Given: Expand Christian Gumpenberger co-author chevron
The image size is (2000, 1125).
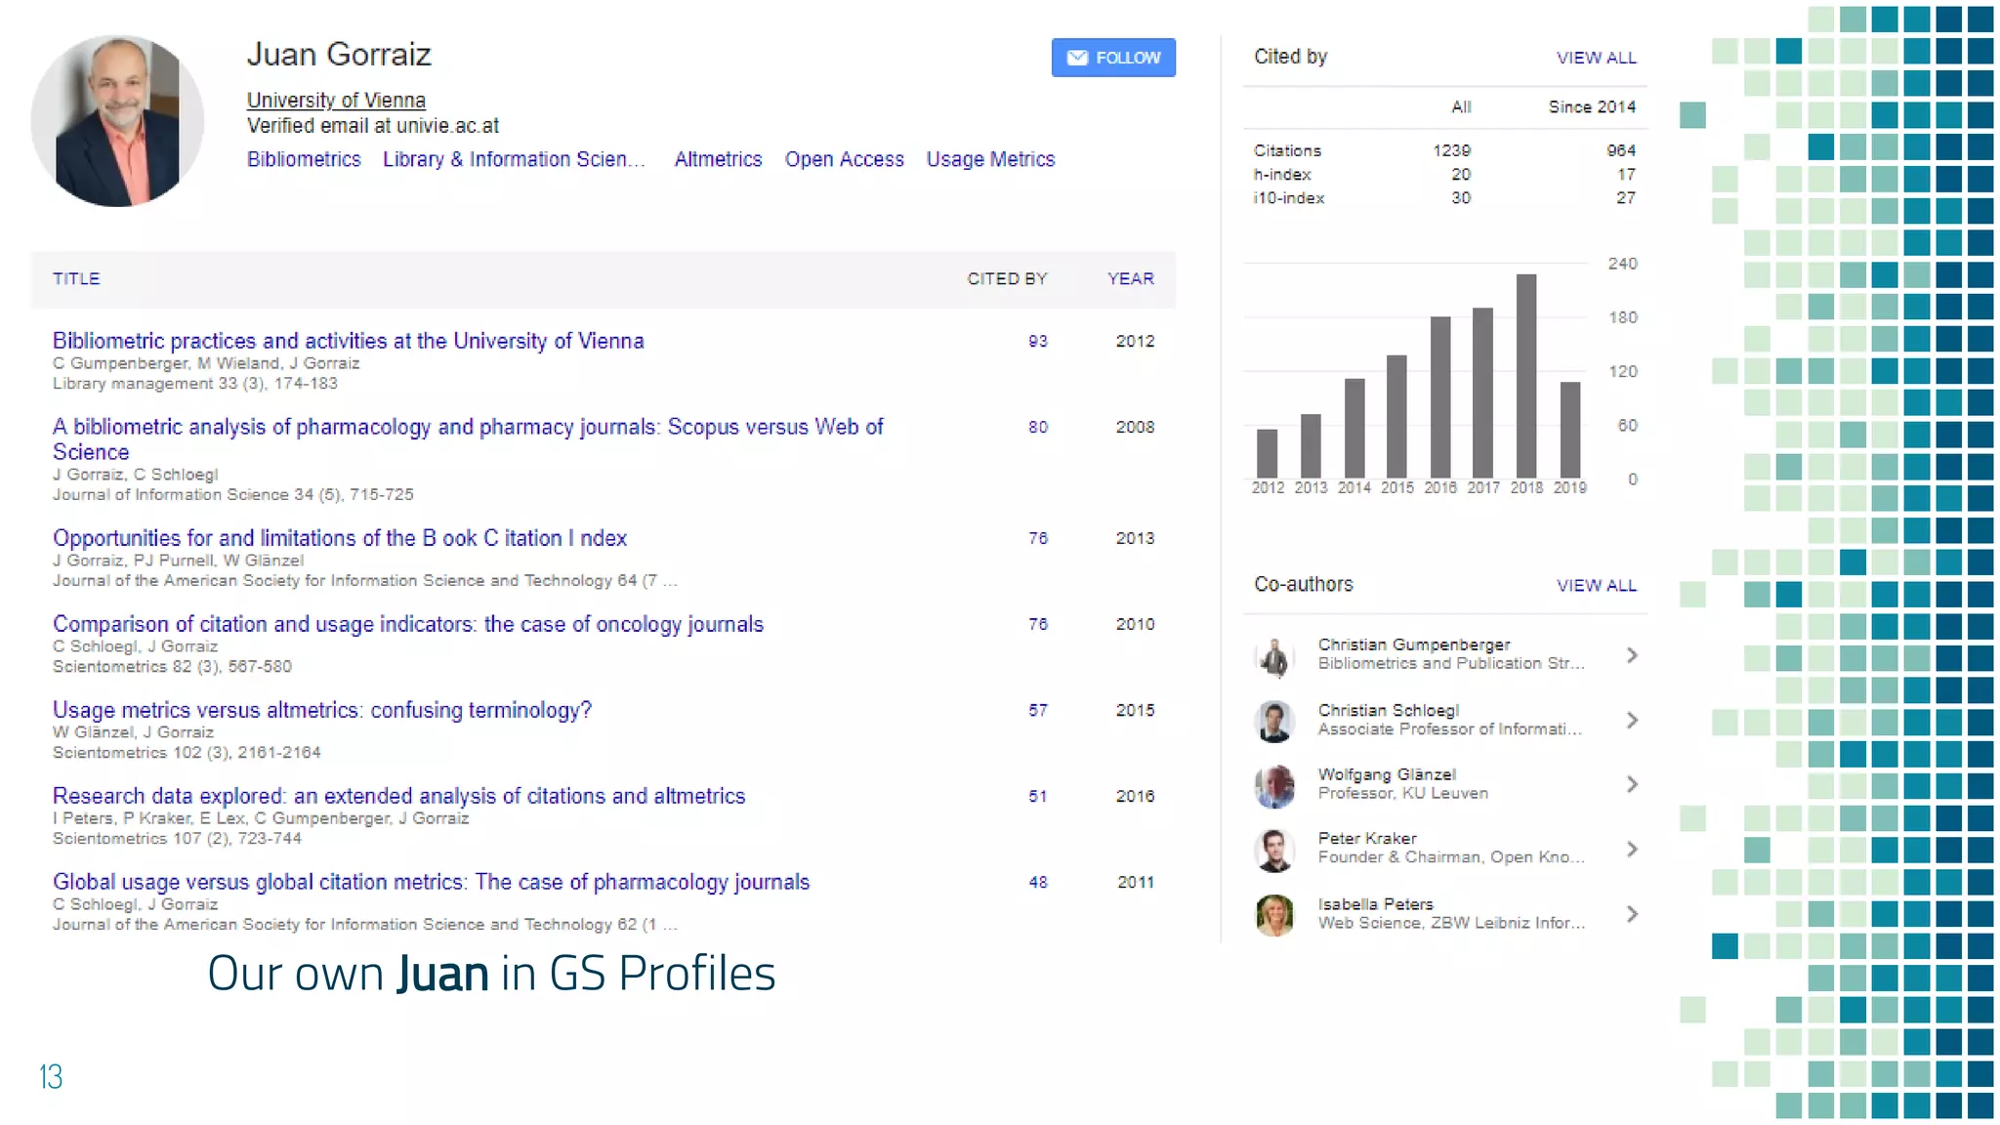Looking at the screenshot, I should point(1632,655).
